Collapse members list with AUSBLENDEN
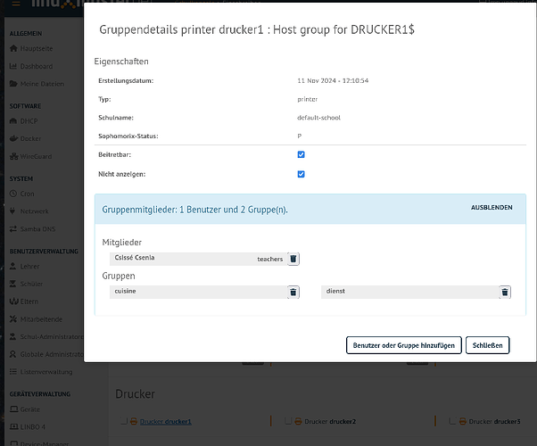Screen dimensions: 537x446 pyautogui.click(x=492, y=208)
